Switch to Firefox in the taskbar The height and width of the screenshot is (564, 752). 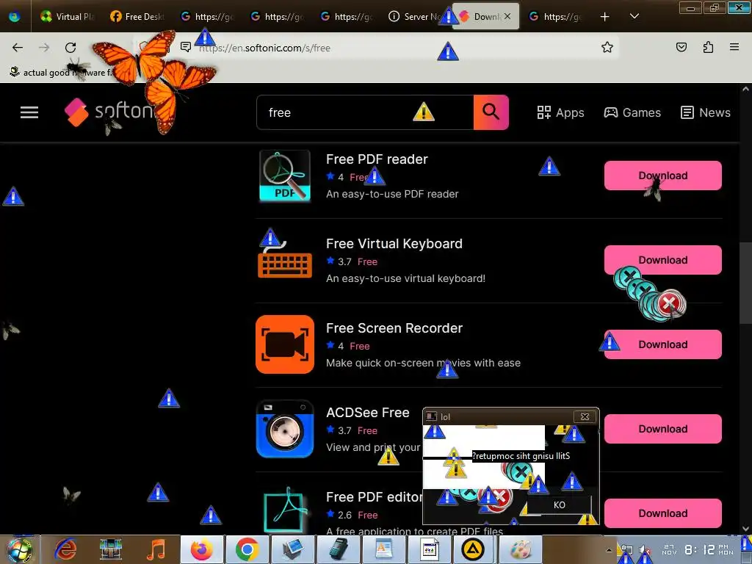pyautogui.click(x=202, y=549)
